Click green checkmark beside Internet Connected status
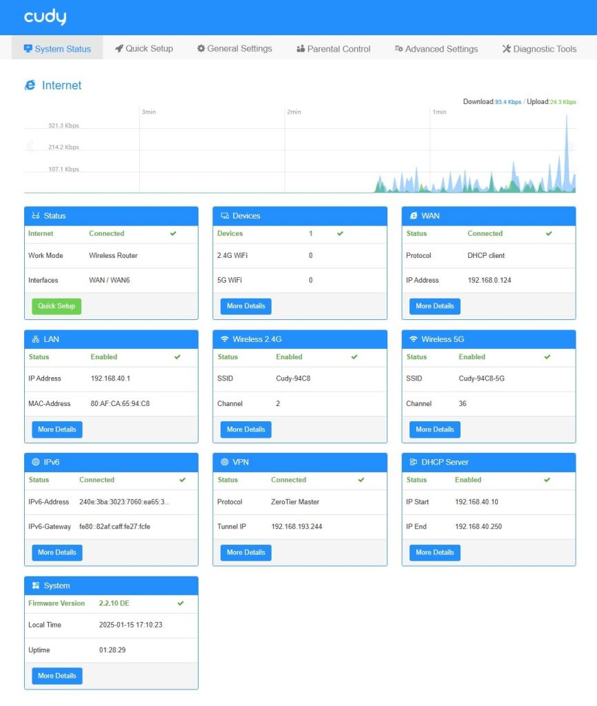Viewport: 597px width, 706px height. point(173,234)
